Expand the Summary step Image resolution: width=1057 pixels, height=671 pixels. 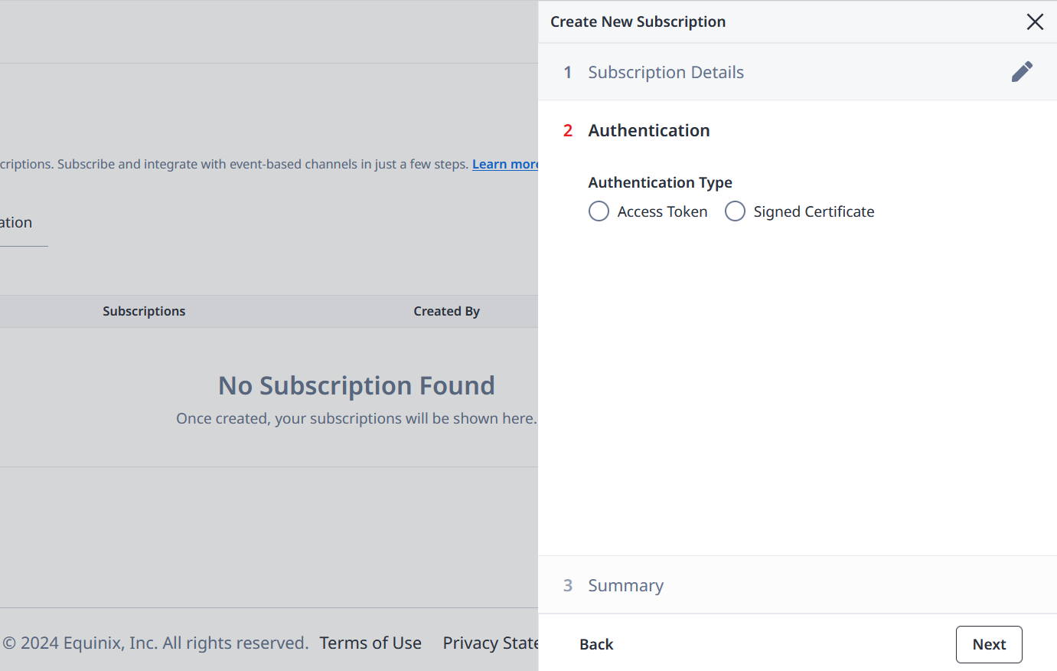coord(625,585)
